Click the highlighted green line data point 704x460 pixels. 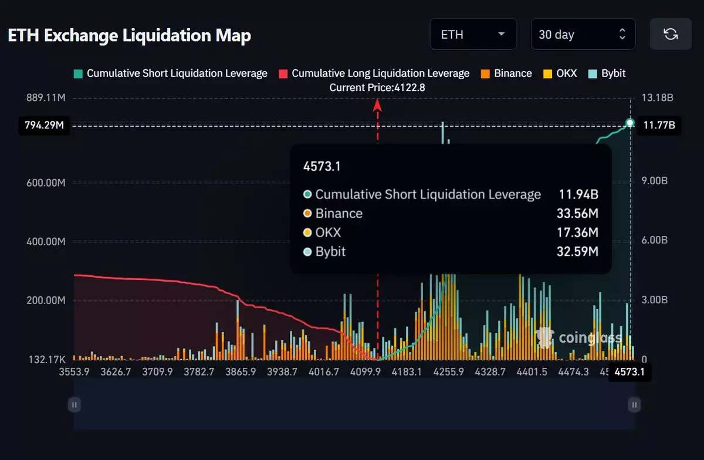[630, 123]
